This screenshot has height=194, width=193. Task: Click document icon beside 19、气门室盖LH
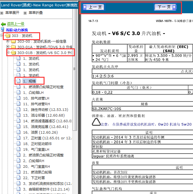19,149
